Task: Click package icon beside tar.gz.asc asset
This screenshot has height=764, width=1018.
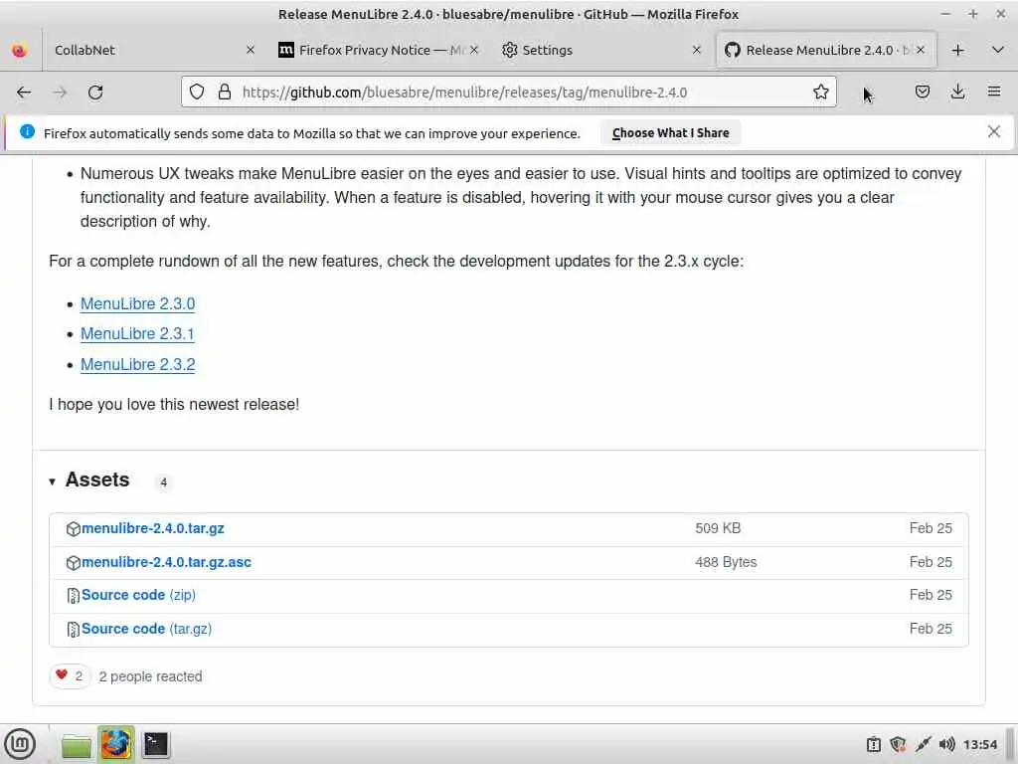Action: click(x=74, y=563)
